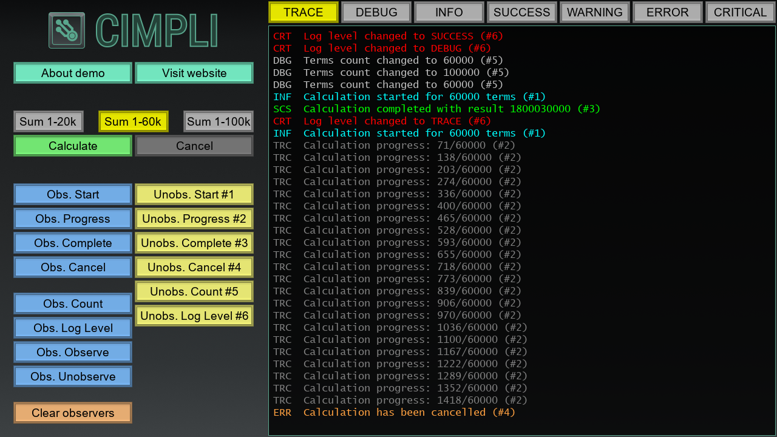Click Obs. Complete button
This screenshot has height=437, width=777.
click(x=73, y=243)
